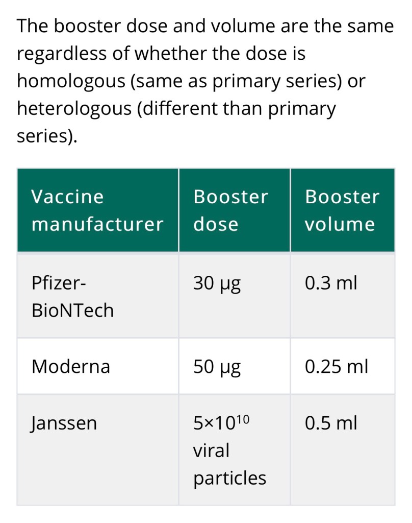Click the 30 µg dose cell
The width and height of the screenshot is (412, 523).
[217, 283]
